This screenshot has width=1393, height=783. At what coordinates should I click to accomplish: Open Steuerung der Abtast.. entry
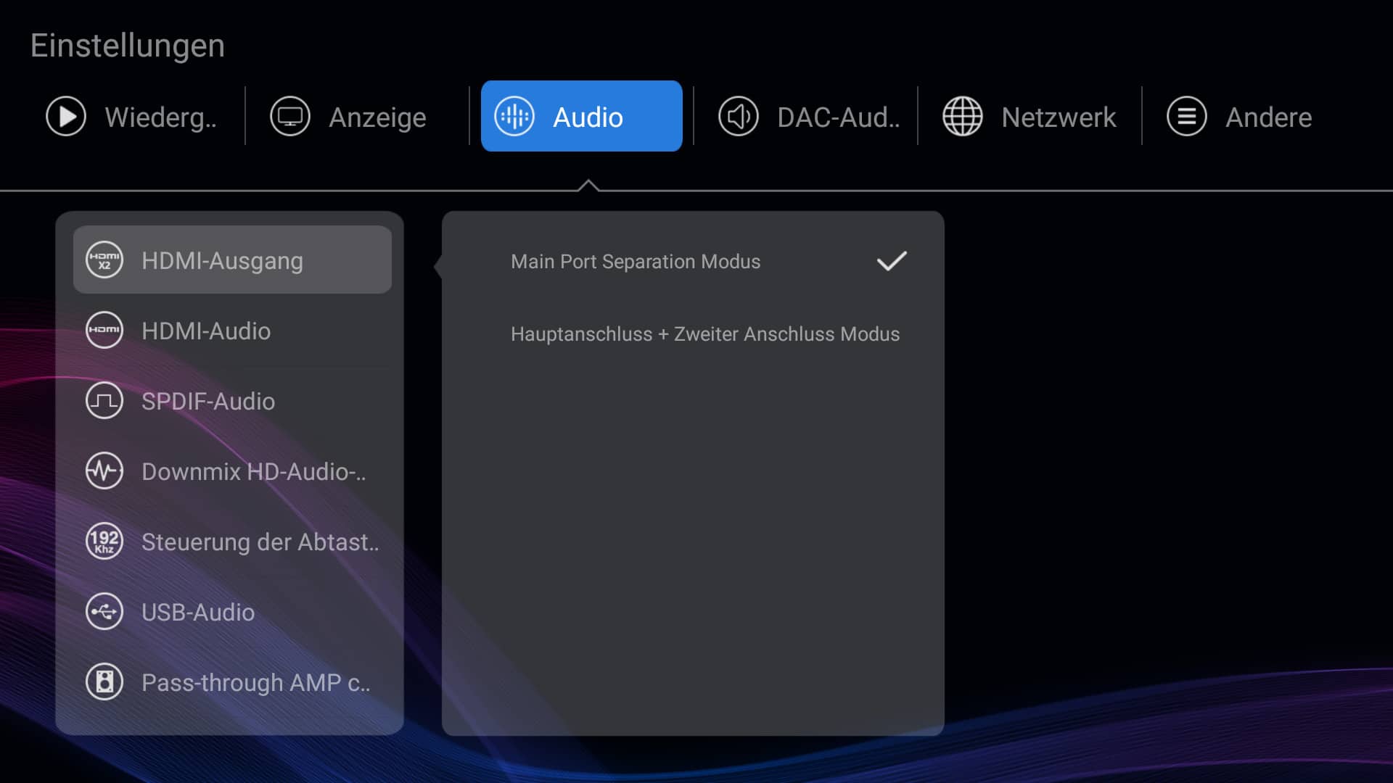tap(260, 542)
